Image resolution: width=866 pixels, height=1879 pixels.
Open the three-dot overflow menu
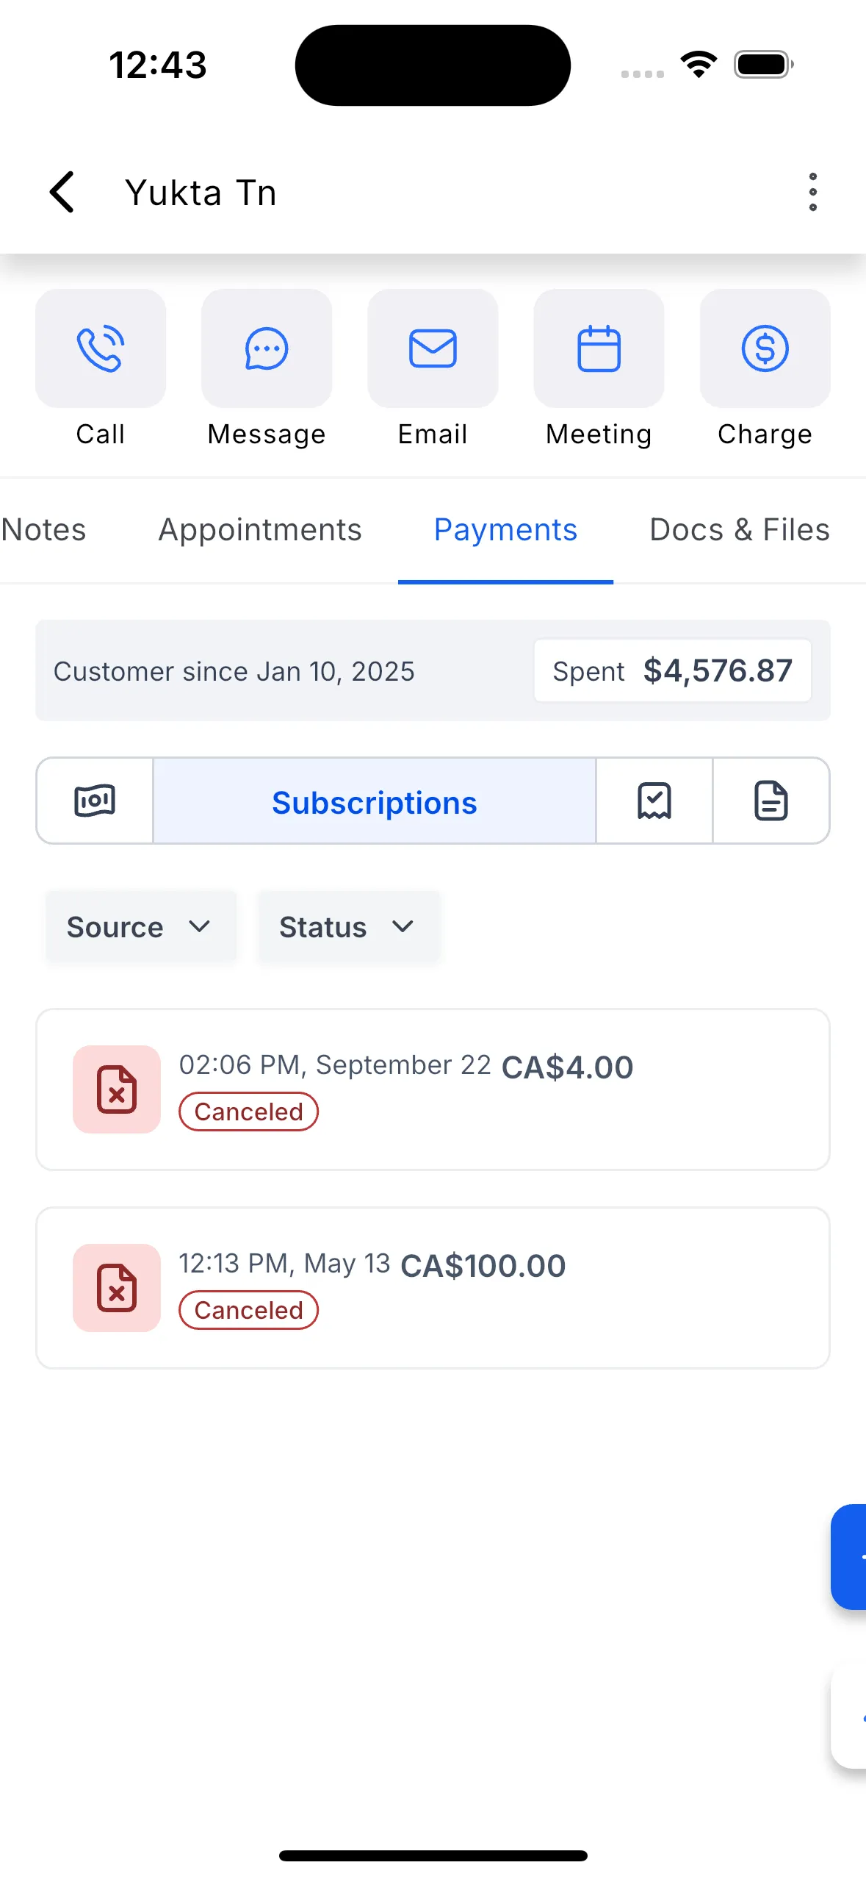[x=812, y=191]
